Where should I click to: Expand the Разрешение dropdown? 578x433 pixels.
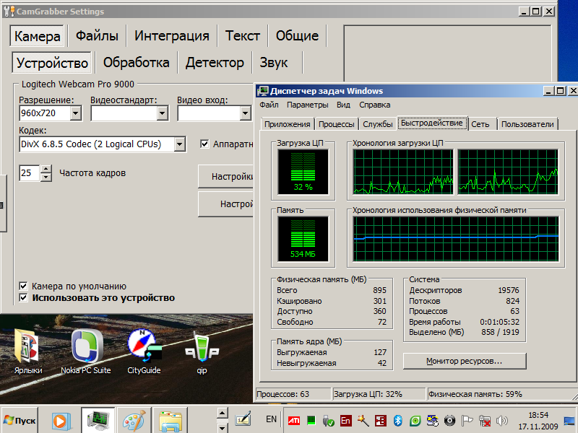[76, 114]
